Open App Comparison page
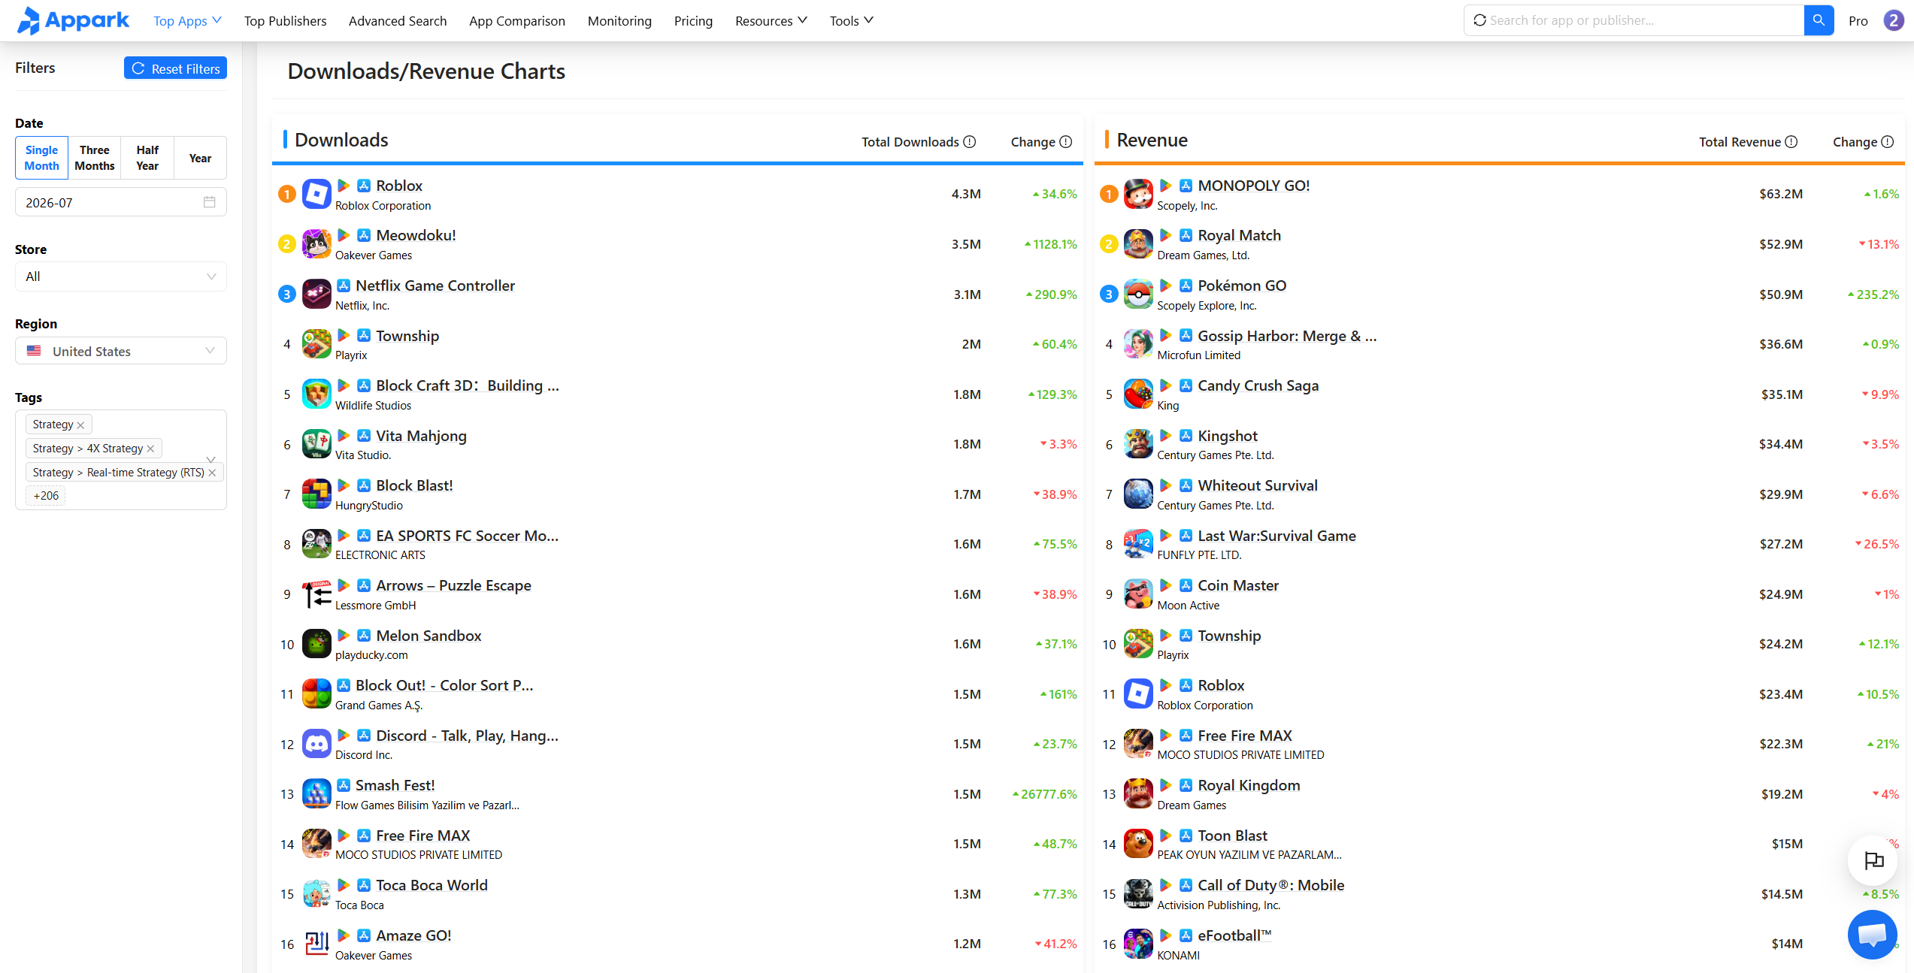Image resolution: width=1914 pixels, height=973 pixels. pos(517,21)
